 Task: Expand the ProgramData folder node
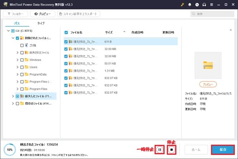point(17,74)
